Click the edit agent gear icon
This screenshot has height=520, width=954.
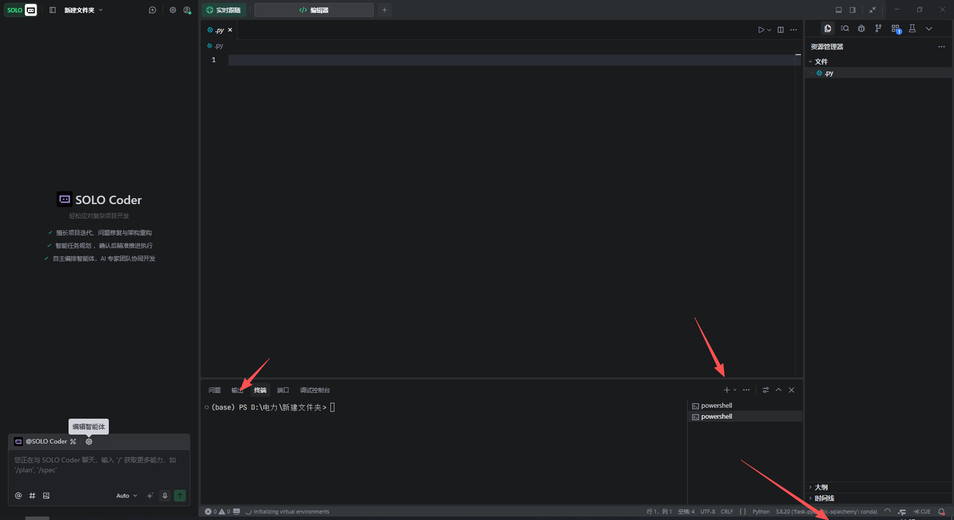[x=89, y=442]
